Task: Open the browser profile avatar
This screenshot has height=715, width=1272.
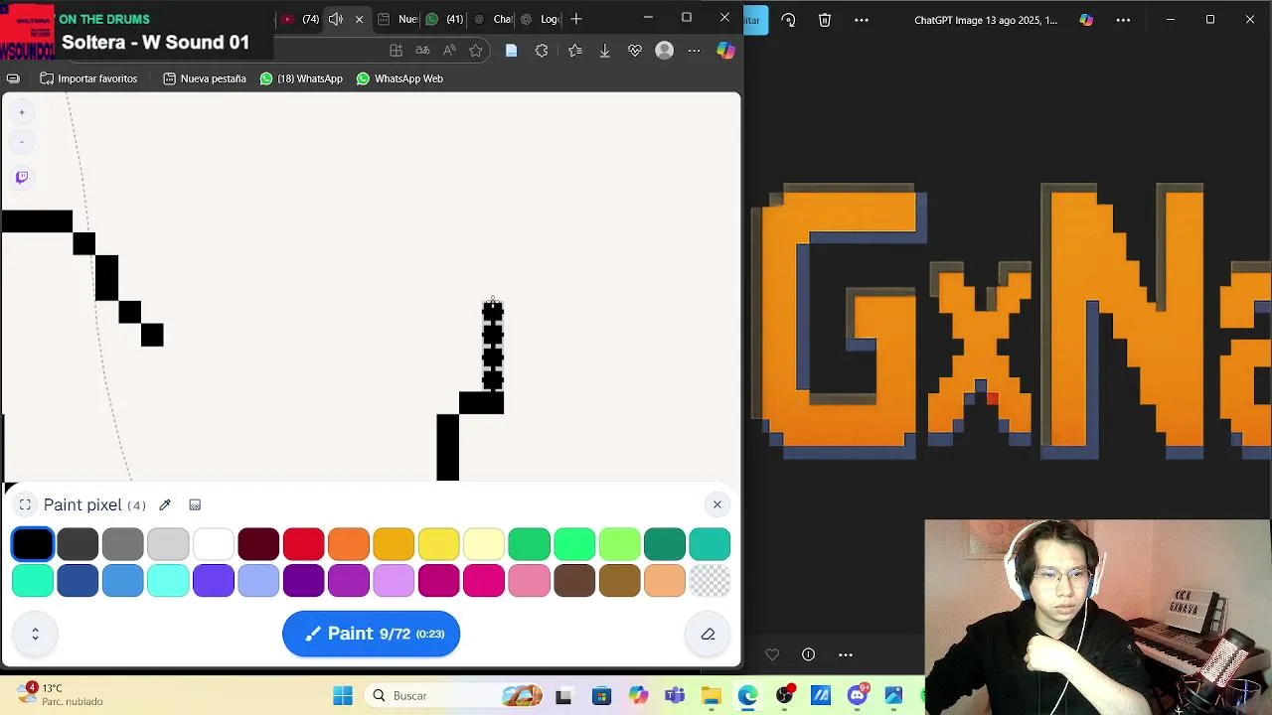Action: 665,51
